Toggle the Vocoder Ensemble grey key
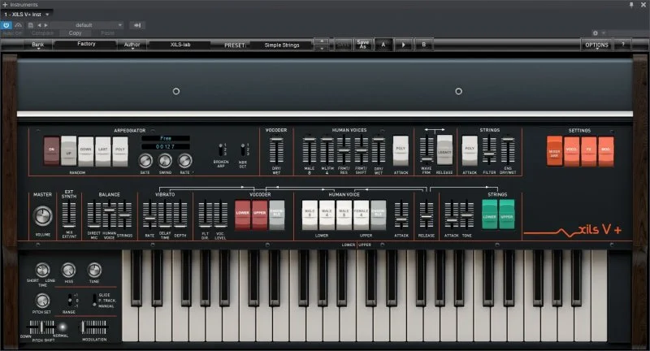 (x=276, y=215)
